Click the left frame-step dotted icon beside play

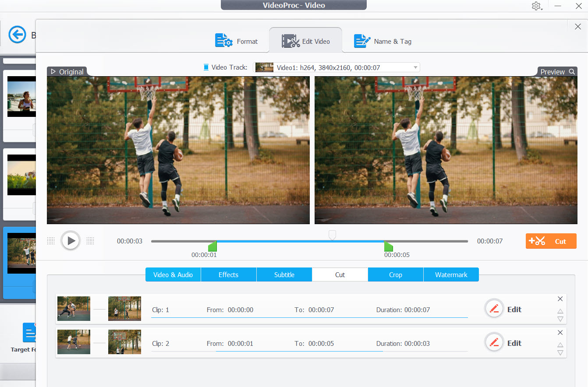(51, 240)
